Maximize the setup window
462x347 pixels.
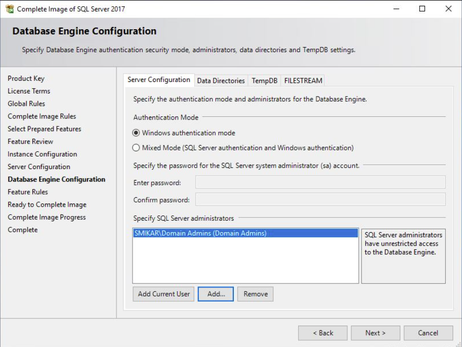point(422,9)
